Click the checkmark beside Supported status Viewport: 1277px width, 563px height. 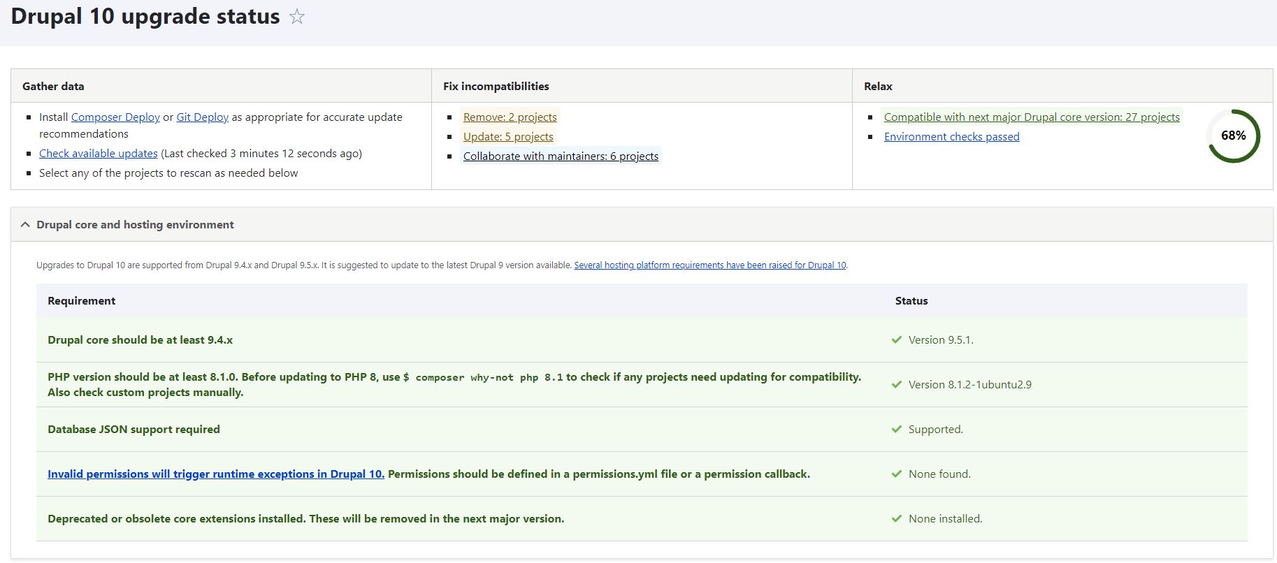pos(897,429)
